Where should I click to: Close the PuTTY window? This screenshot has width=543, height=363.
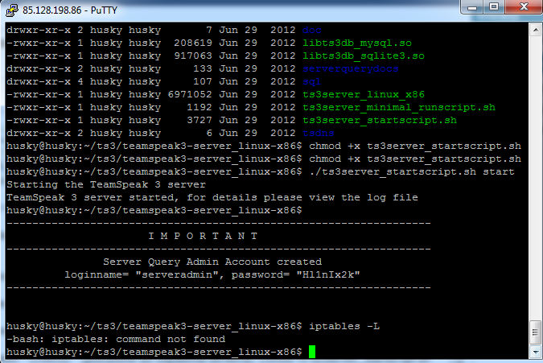click(524, 7)
